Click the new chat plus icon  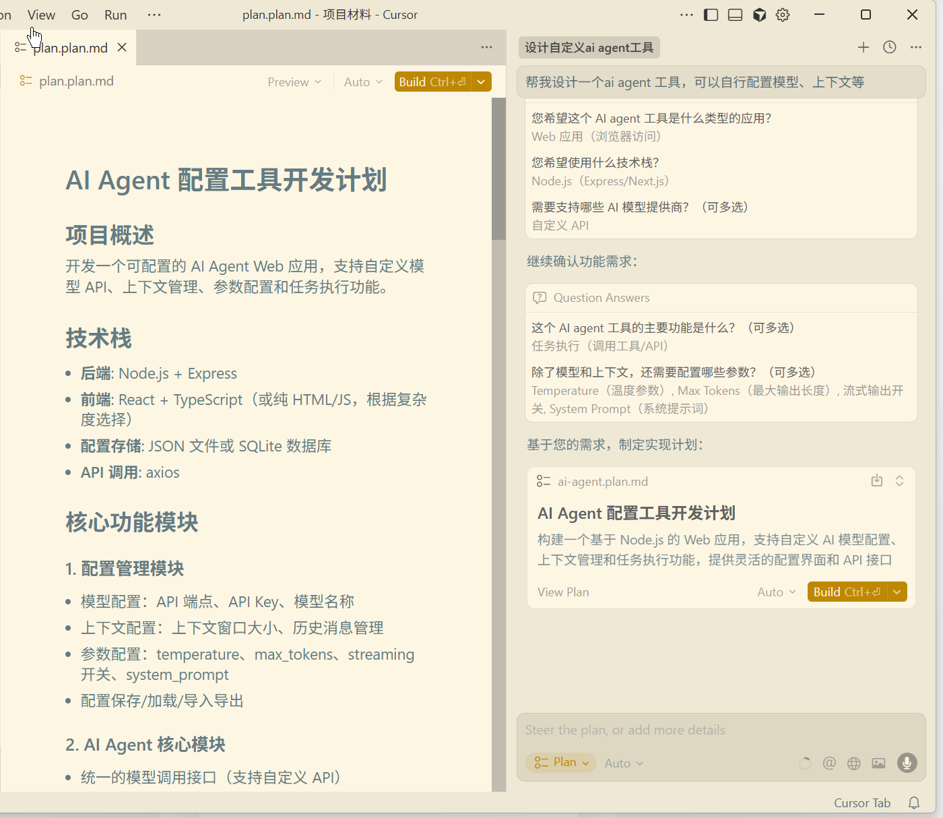(x=863, y=47)
